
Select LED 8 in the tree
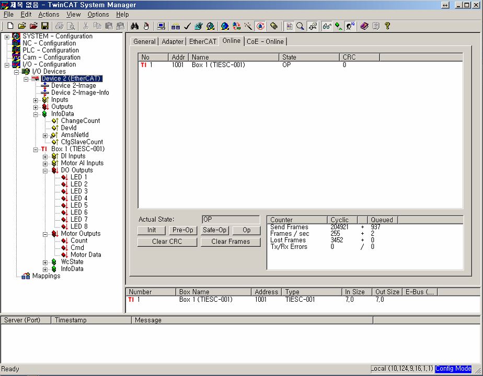click(79, 226)
